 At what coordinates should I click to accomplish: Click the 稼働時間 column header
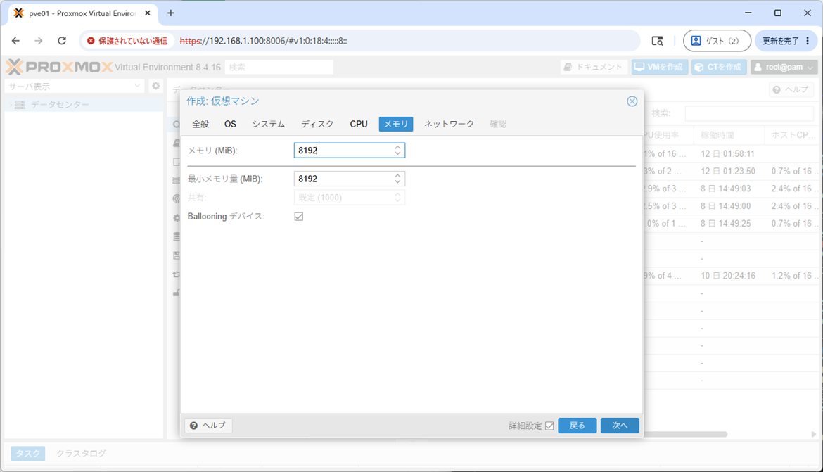click(x=729, y=135)
